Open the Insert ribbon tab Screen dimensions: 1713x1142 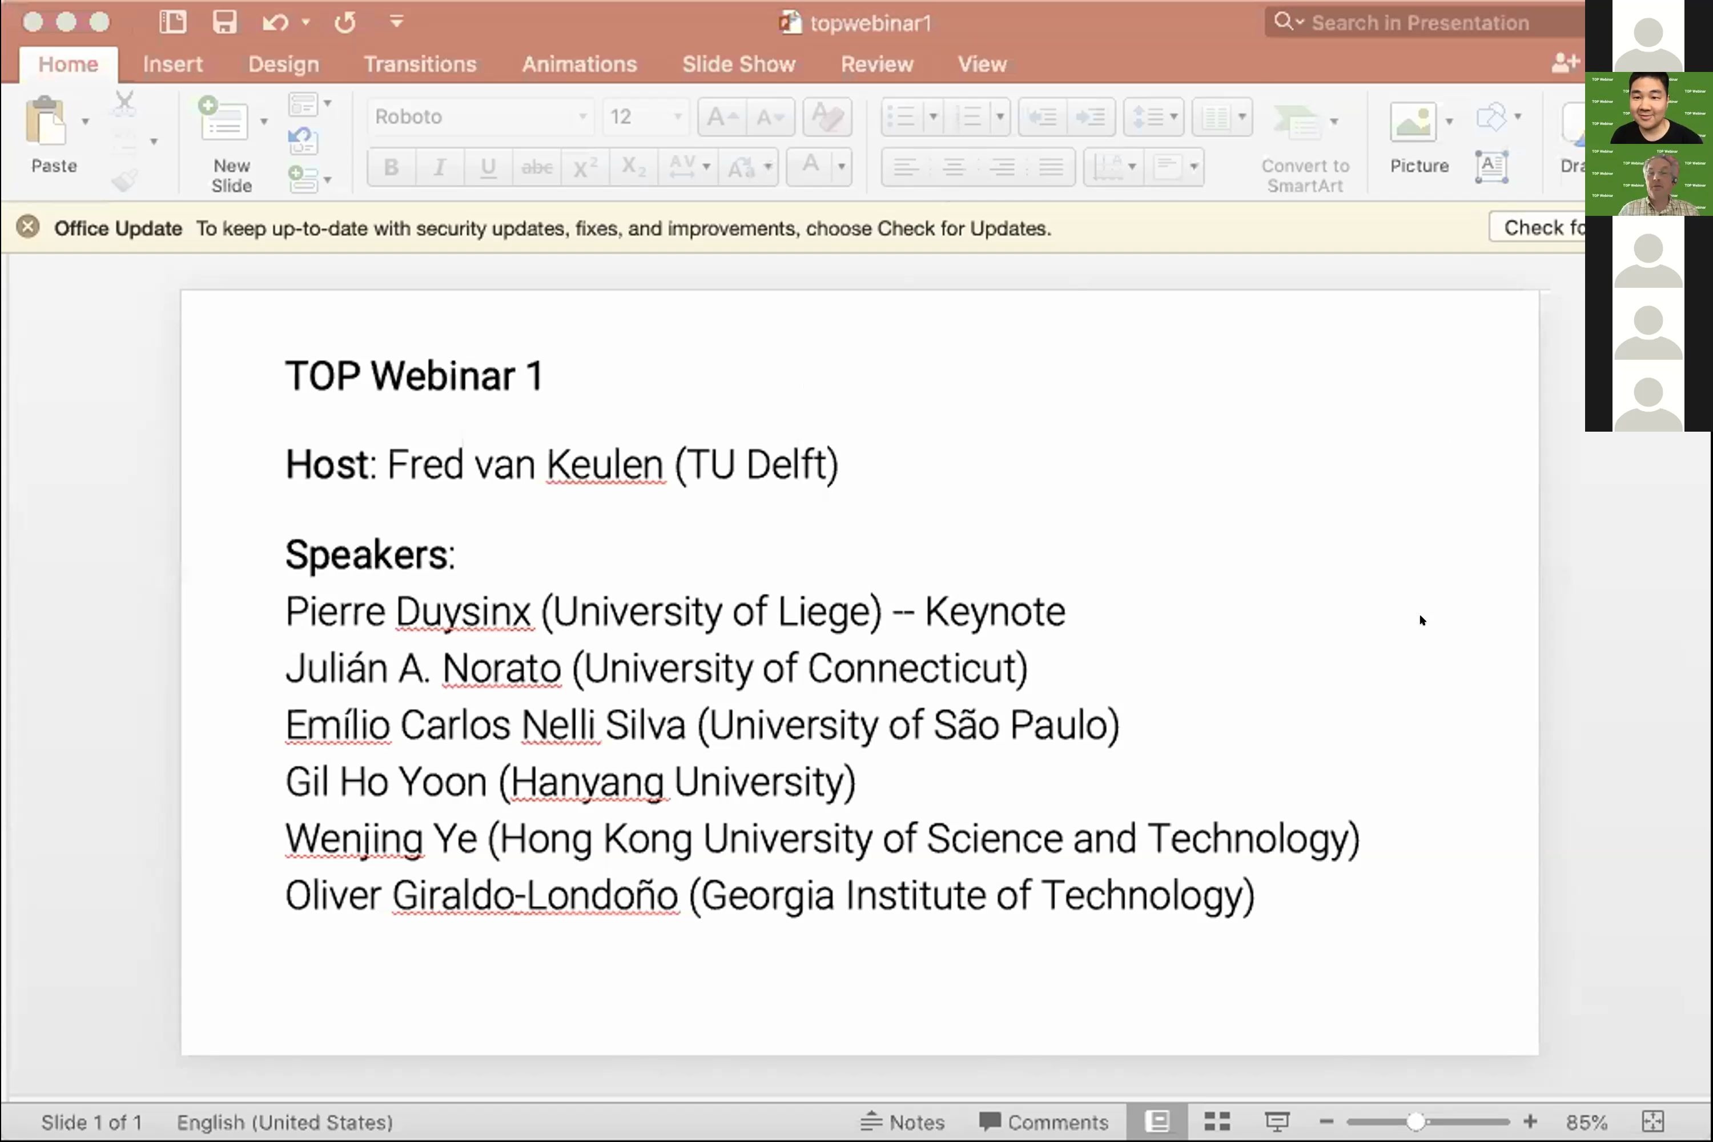[x=172, y=64]
